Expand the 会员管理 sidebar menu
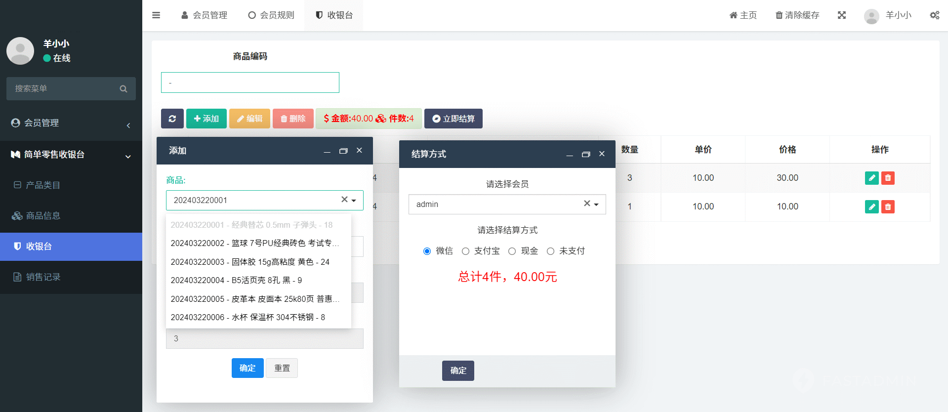The image size is (948, 412). coord(71,123)
